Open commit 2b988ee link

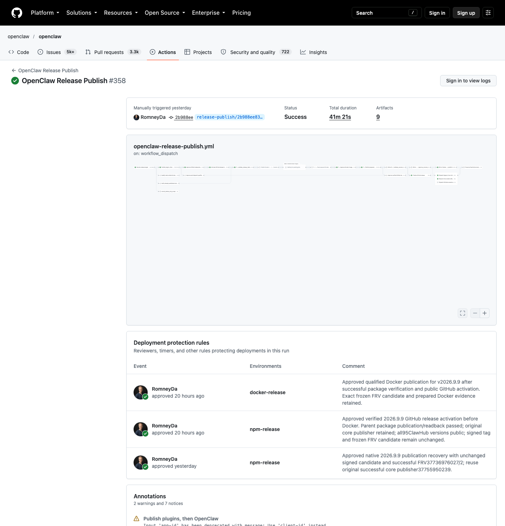[x=184, y=117]
